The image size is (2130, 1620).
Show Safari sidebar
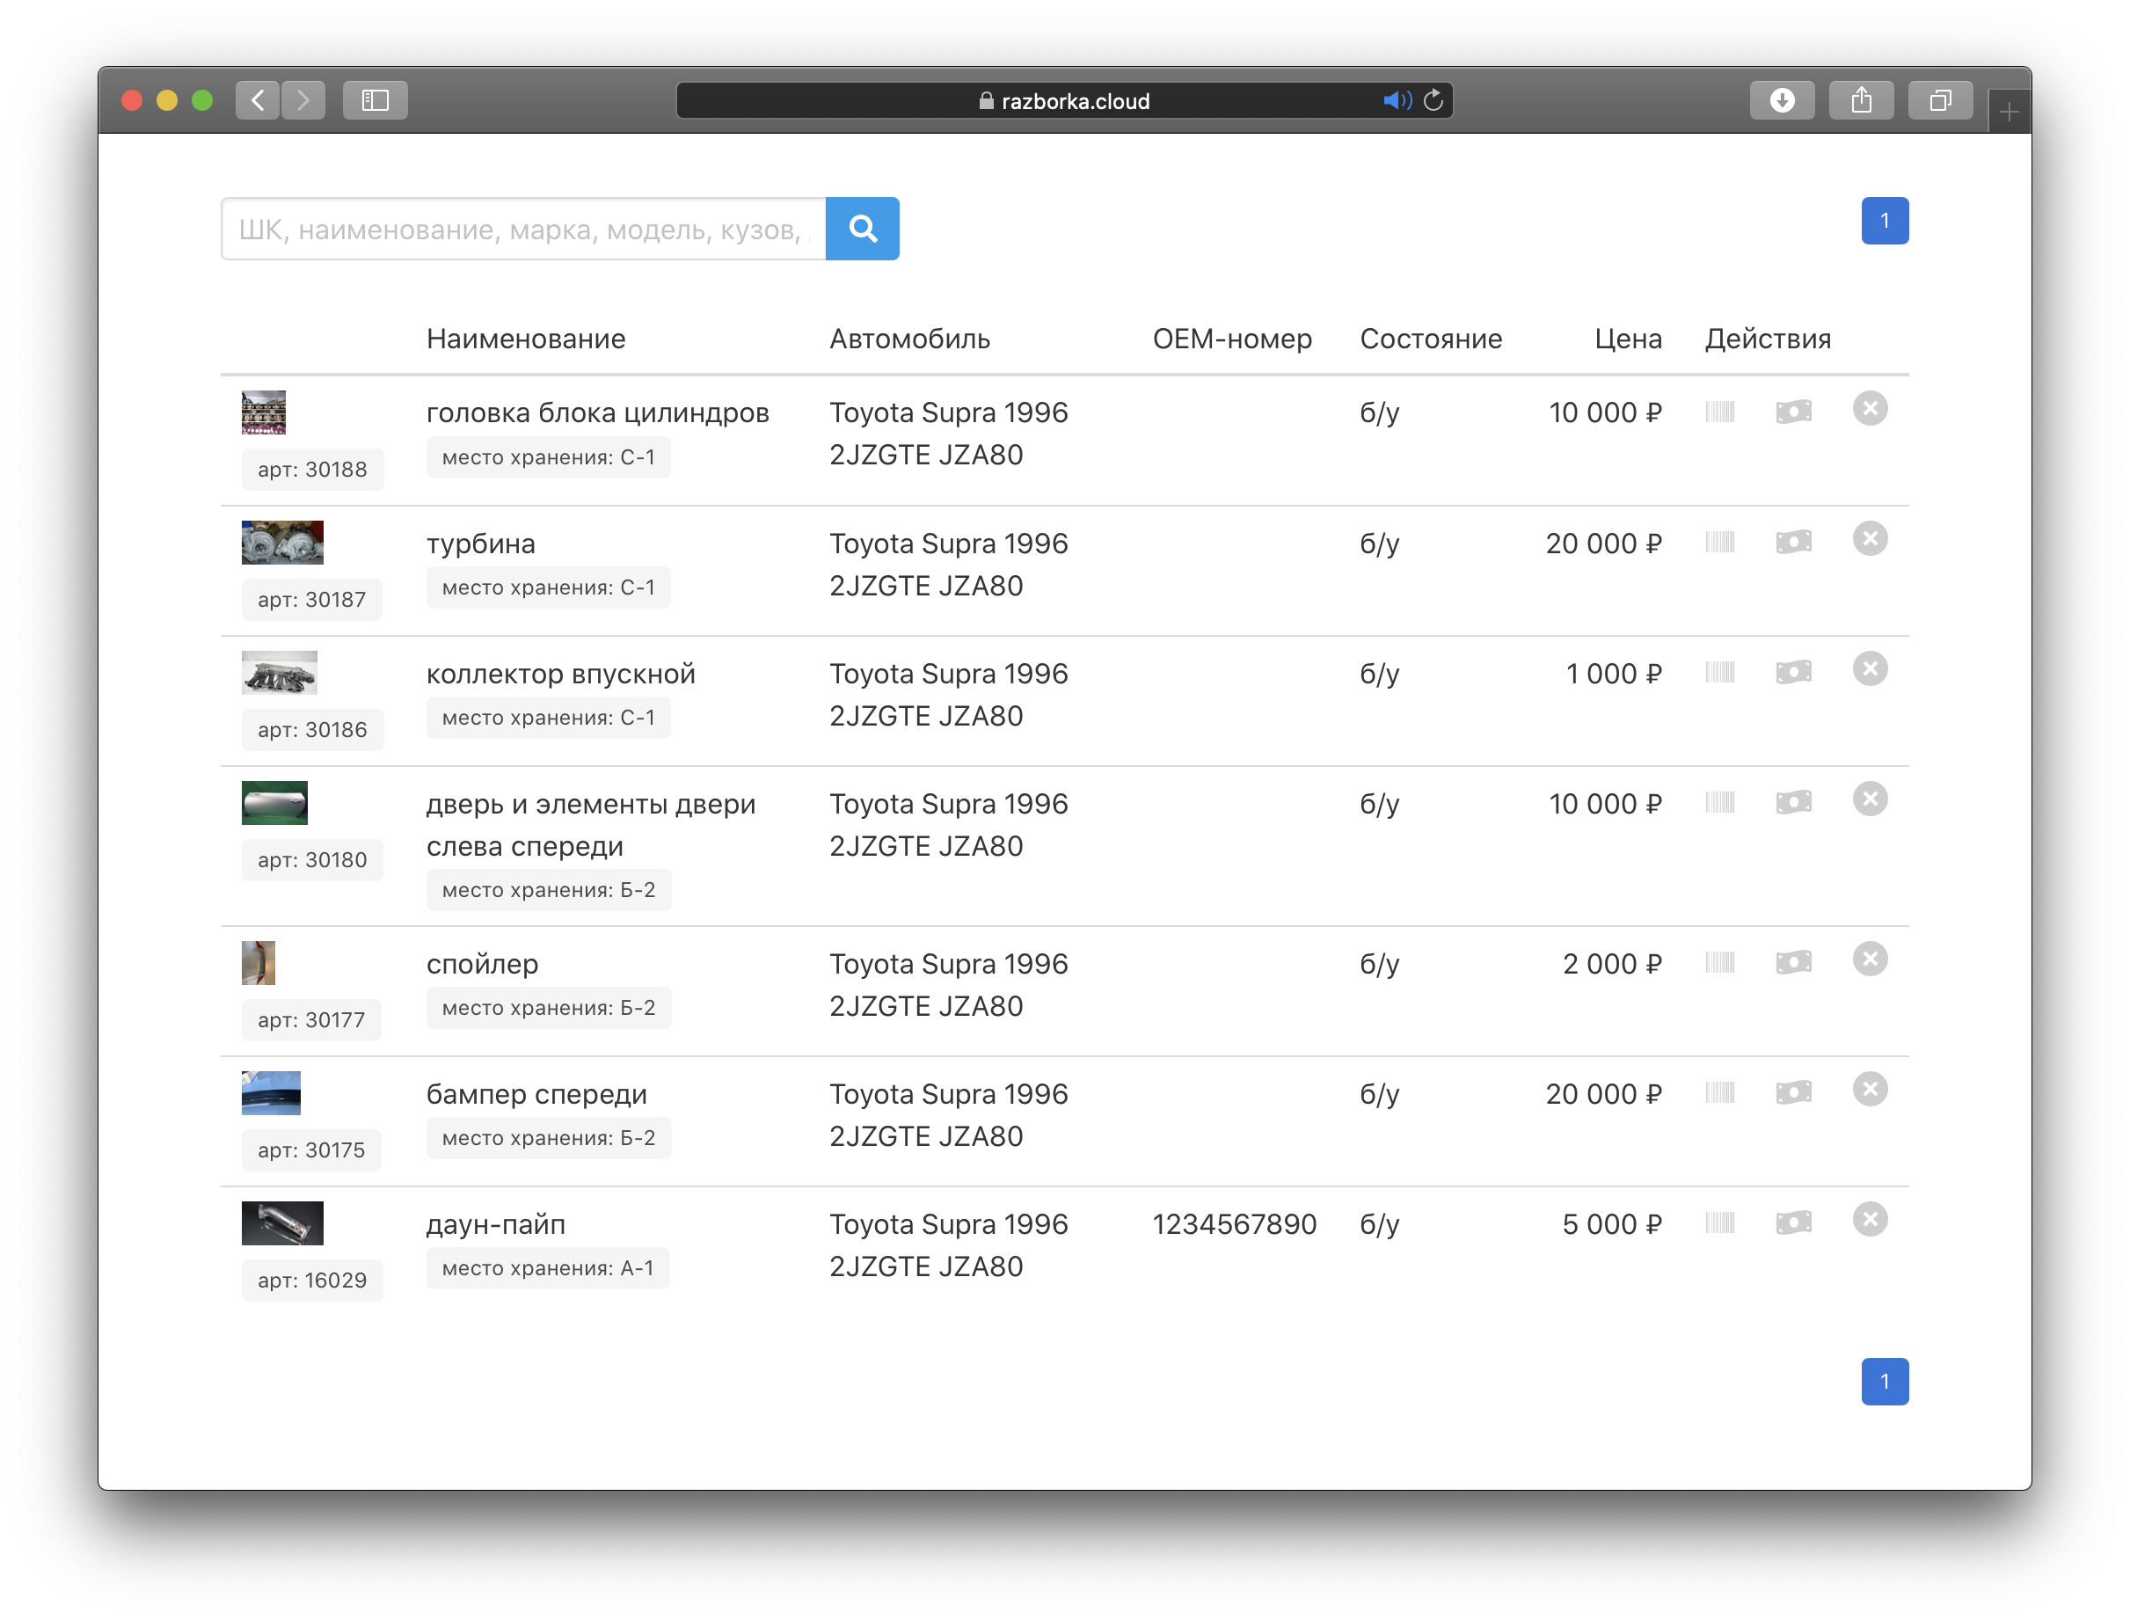(376, 100)
